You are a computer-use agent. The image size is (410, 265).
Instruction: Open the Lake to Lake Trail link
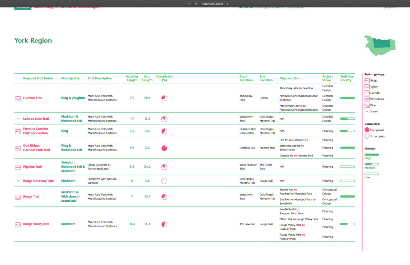(x=36, y=119)
